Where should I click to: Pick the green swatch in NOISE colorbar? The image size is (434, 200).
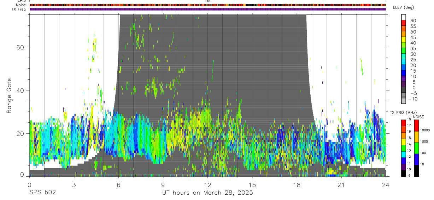(416, 148)
